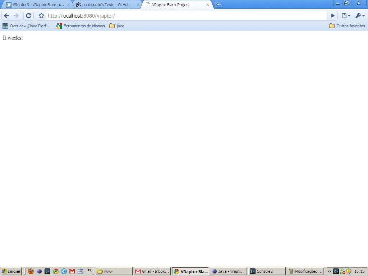Reload the current page
Screen dimensions: 368x276
click(28, 16)
